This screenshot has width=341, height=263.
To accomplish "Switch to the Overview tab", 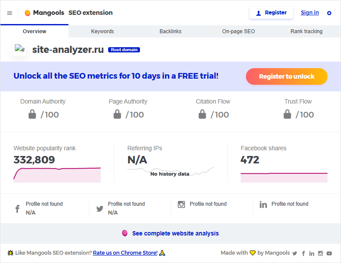I will click(34, 31).
